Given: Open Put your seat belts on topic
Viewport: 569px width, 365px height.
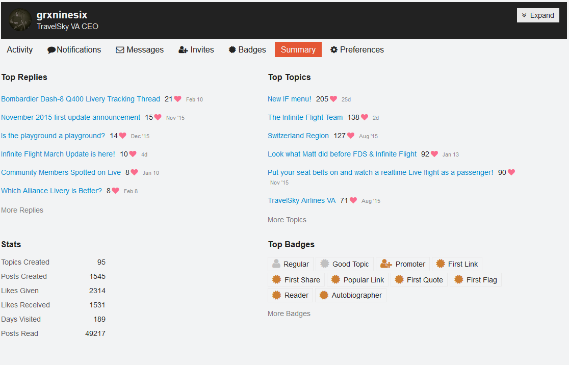Looking at the screenshot, I should click(x=380, y=172).
